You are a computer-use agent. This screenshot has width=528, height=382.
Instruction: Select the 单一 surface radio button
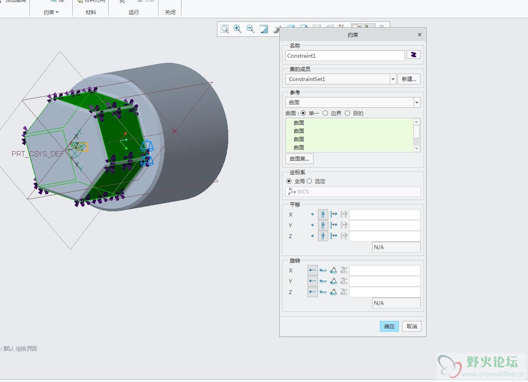(x=303, y=113)
